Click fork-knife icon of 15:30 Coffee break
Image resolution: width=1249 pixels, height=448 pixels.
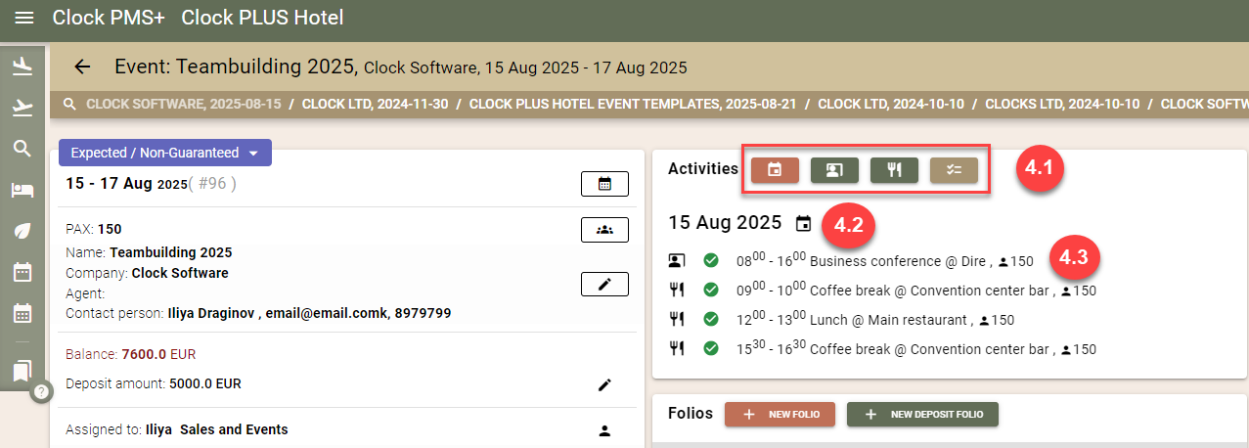tap(677, 348)
